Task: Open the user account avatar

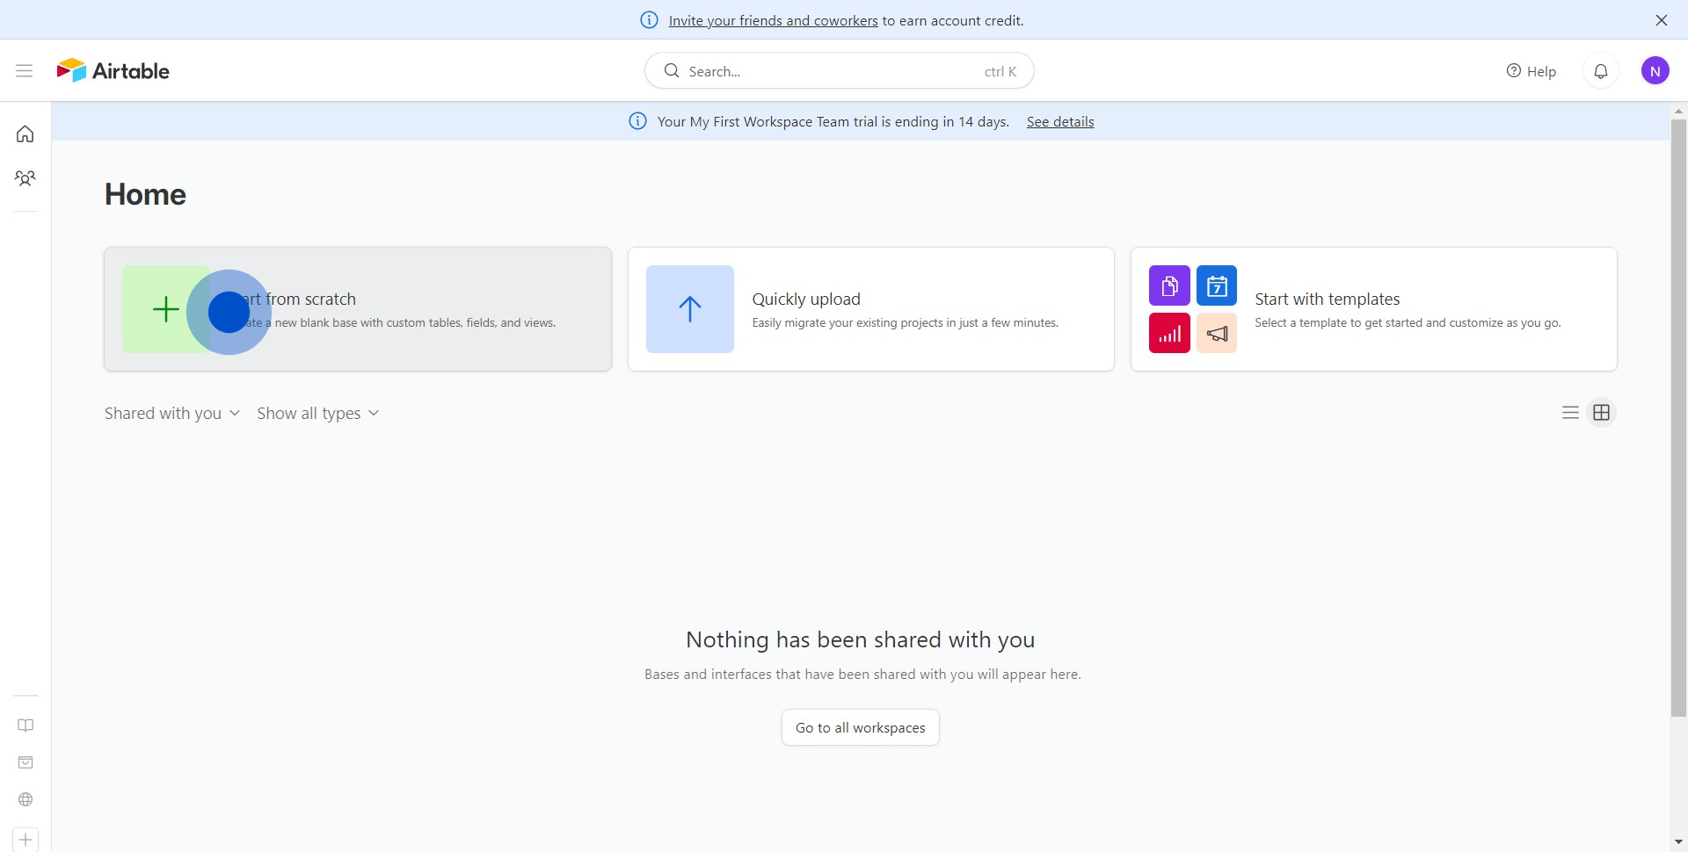Action: [x=1655, y=71]
